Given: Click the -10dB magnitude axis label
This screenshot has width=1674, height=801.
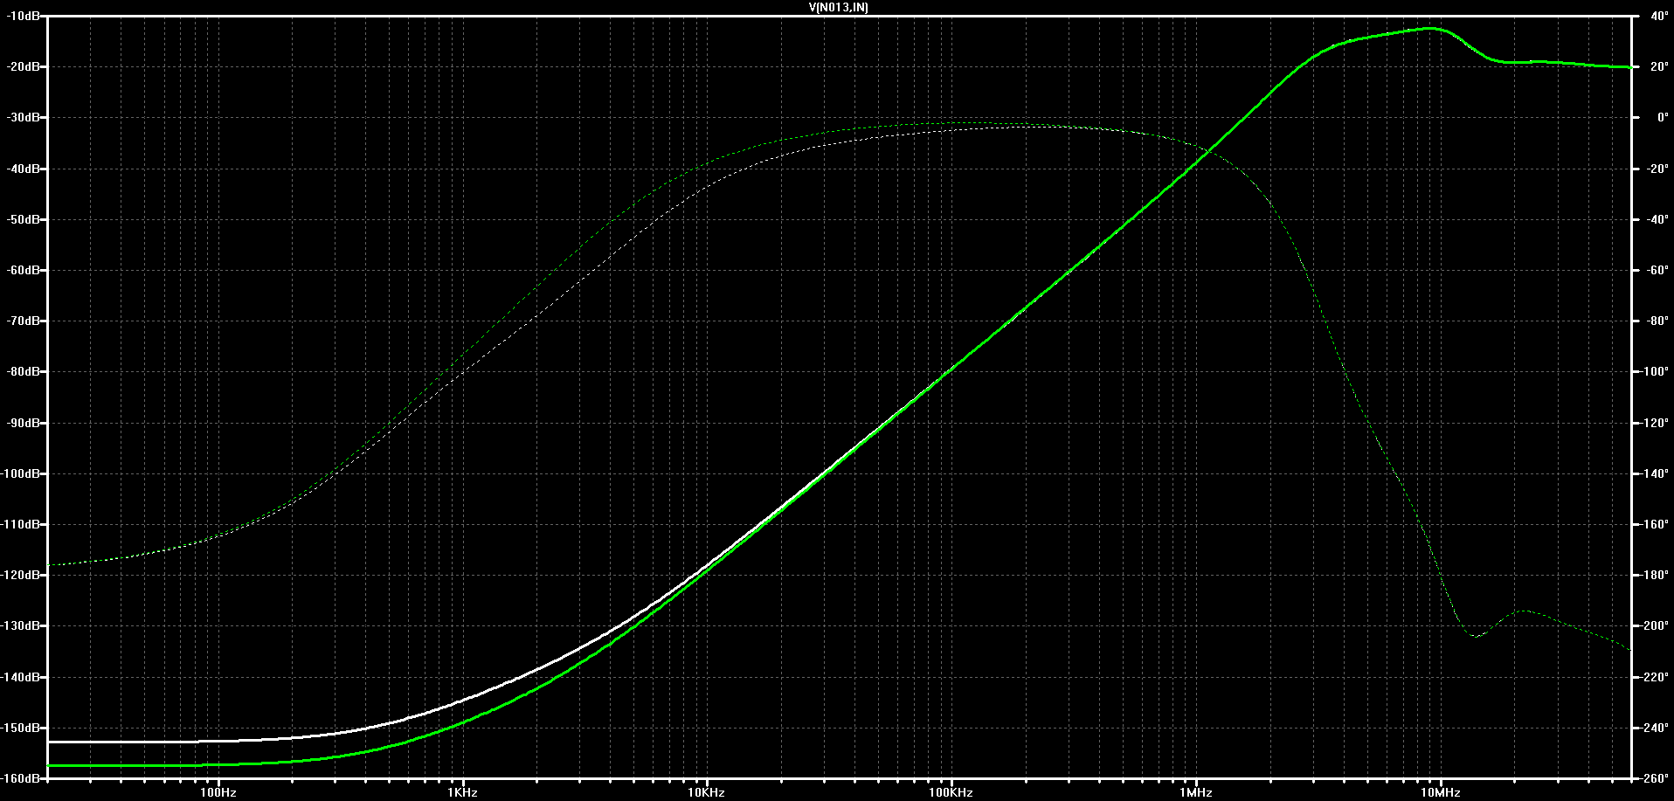Looking at the screenshot, I should click(24, 16).
